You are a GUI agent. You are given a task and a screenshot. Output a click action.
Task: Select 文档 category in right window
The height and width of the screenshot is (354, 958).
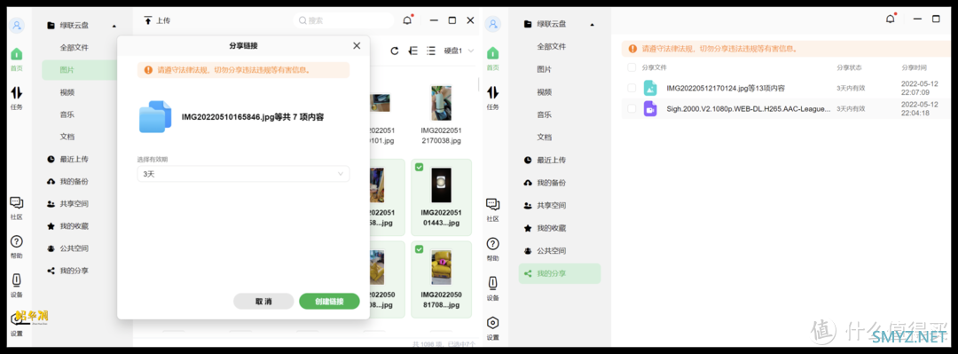pos(545,137)
